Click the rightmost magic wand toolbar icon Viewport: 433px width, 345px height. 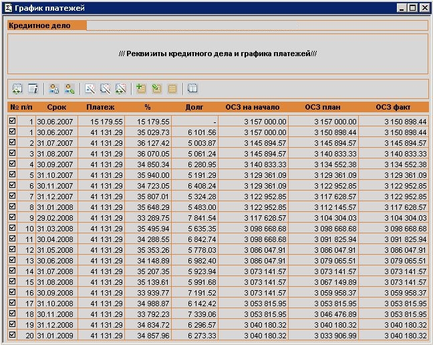click(x=121, y=88)
